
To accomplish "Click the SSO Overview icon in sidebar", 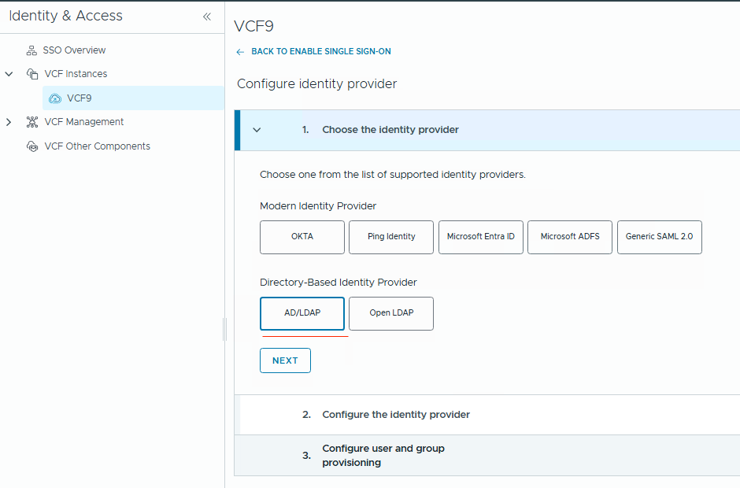I will [x=31, y=50].
